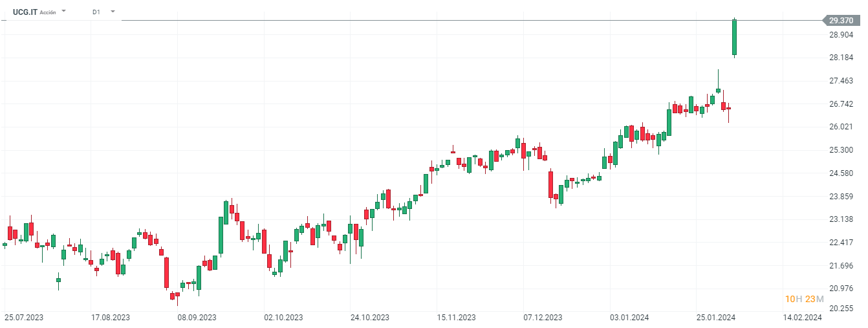Click the 24.10.2023 date label
Viewport: 868px width, 328px height.
click(x=370, y=318)
